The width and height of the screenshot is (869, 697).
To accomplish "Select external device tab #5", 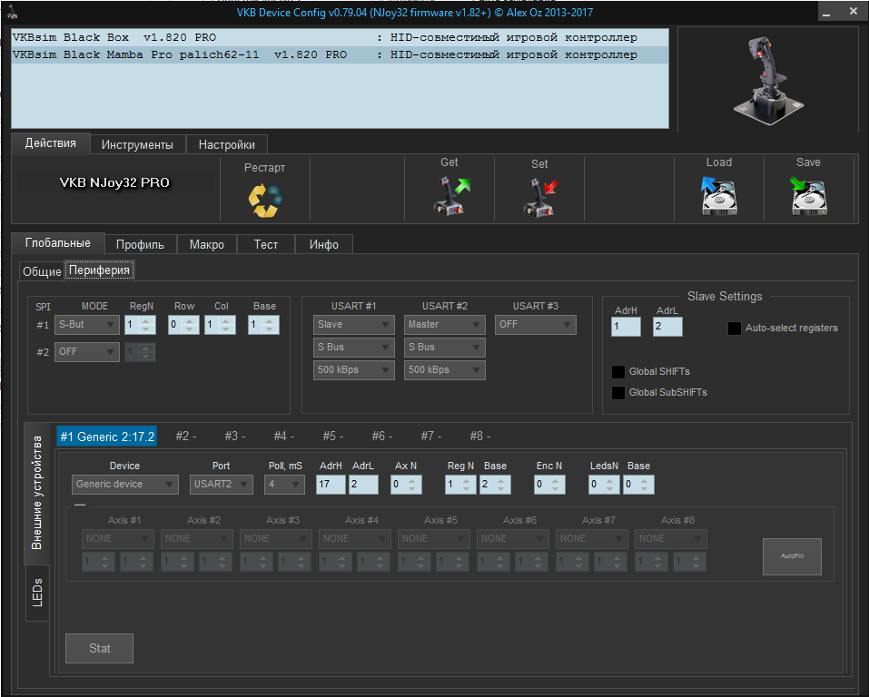I will (333, 437).
